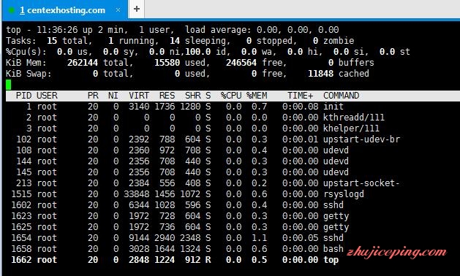This screenshot has width=460, height=276.
Task: Click the %CPU column header
Action: tap(231, 96)
